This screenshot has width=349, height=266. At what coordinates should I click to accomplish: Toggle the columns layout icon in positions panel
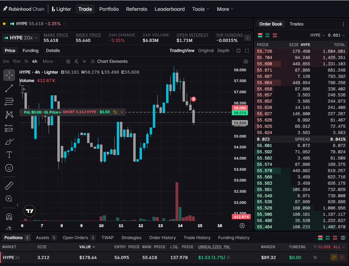click(343, 238)
